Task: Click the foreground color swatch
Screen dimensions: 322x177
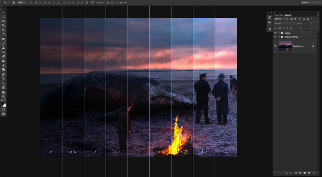Action: 2,104
